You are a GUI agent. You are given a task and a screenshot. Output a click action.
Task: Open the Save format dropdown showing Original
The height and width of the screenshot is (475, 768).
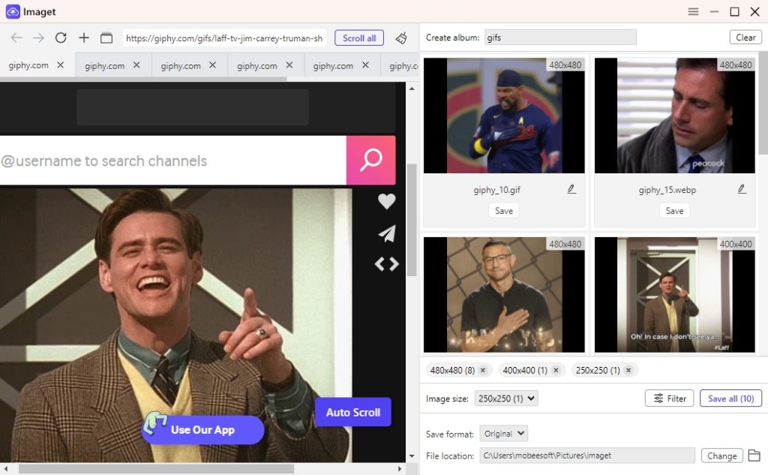click(x=503, y=433)
